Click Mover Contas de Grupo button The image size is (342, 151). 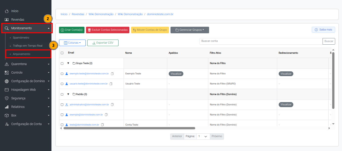150,30
